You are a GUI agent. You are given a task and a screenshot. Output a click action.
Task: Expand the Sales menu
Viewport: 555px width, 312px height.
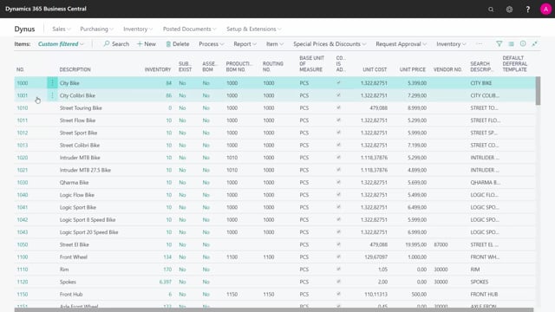coord(62,29)
